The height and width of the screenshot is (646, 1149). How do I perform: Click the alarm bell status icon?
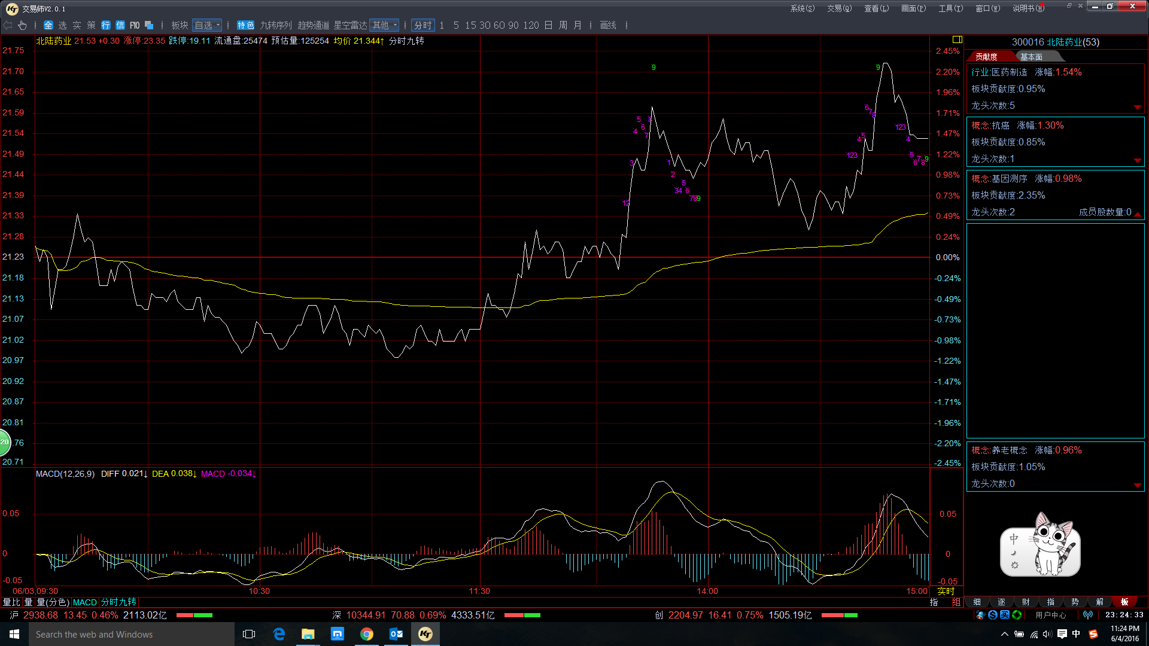click(x=980, y=615)
